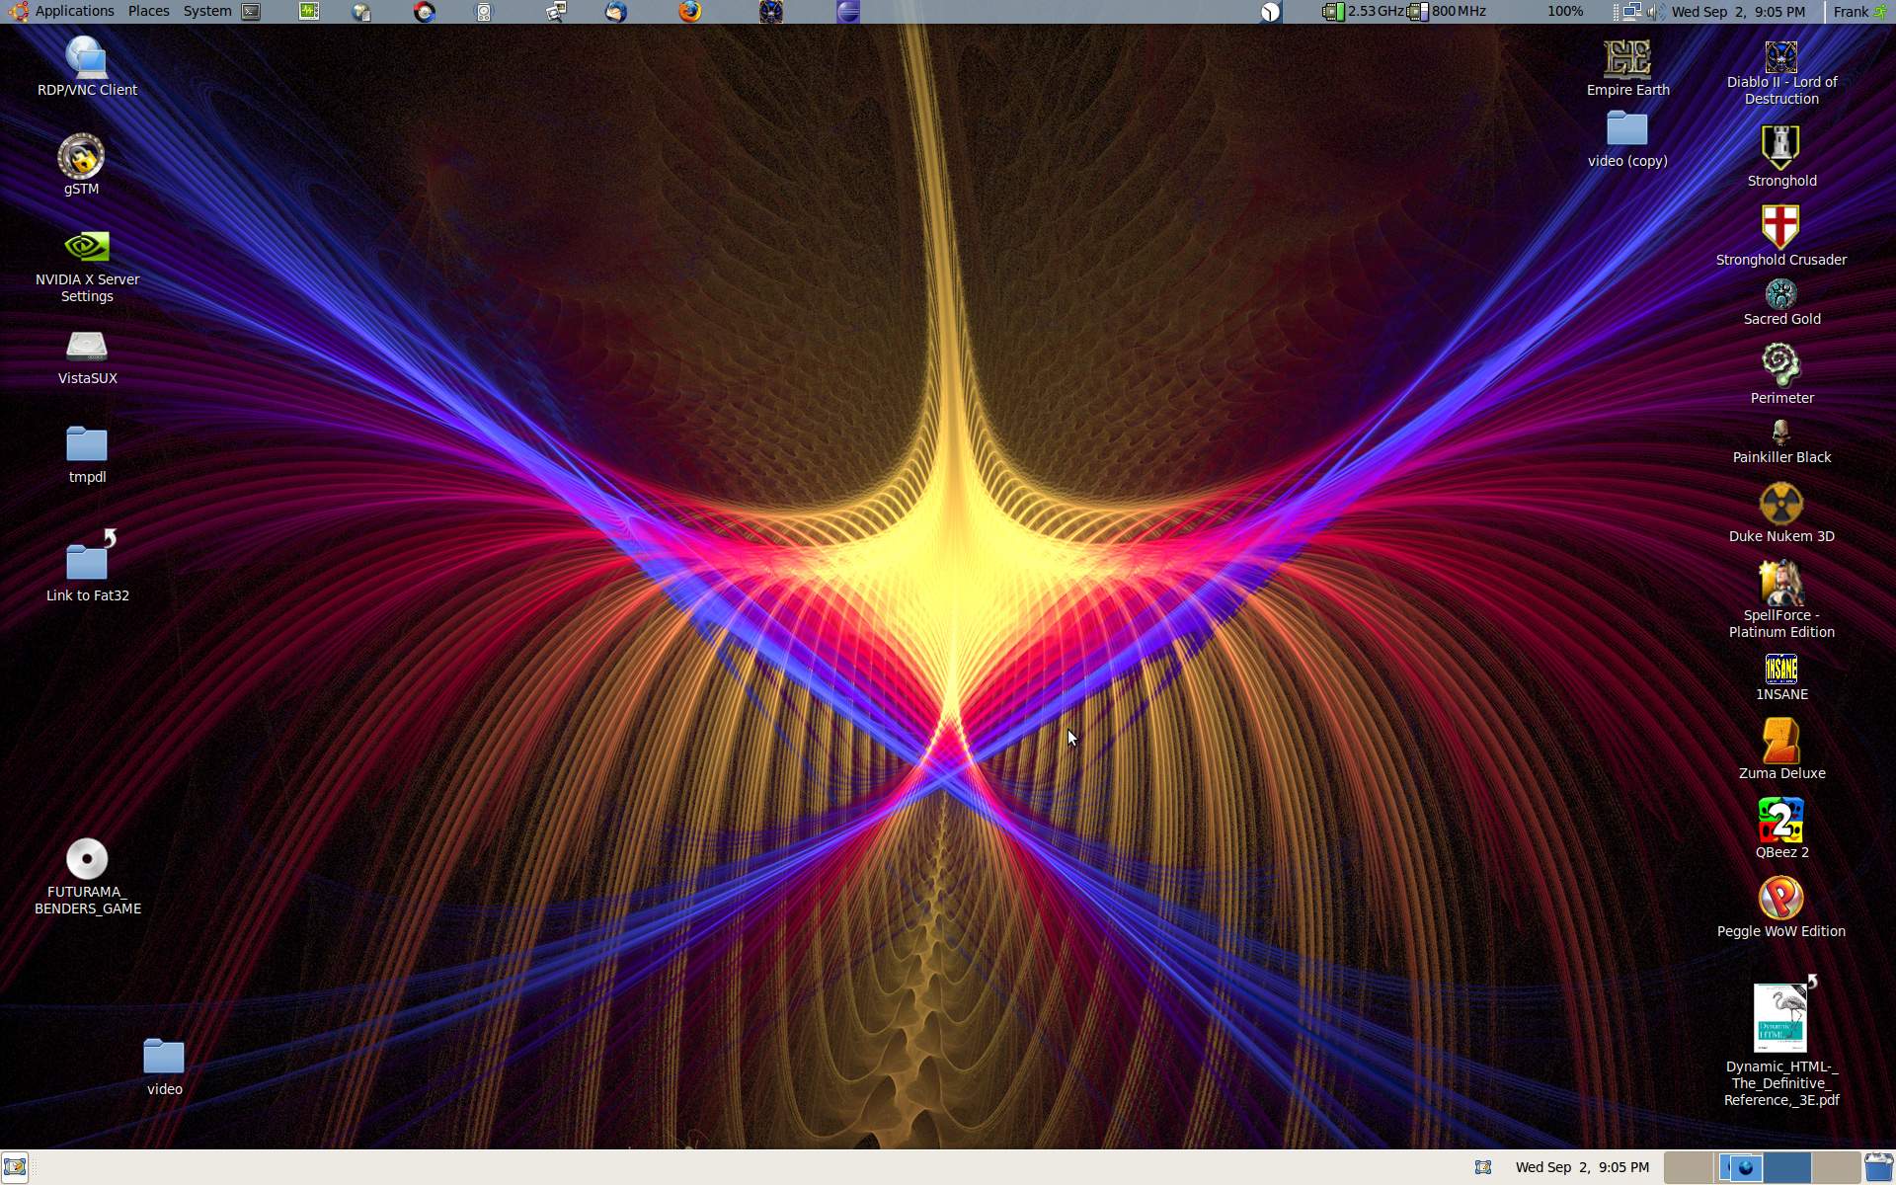Click the Eclipse launcher in the panel
This screenshot has width=1896, height=1185.
pyautogui.click(x=848, y=12)
